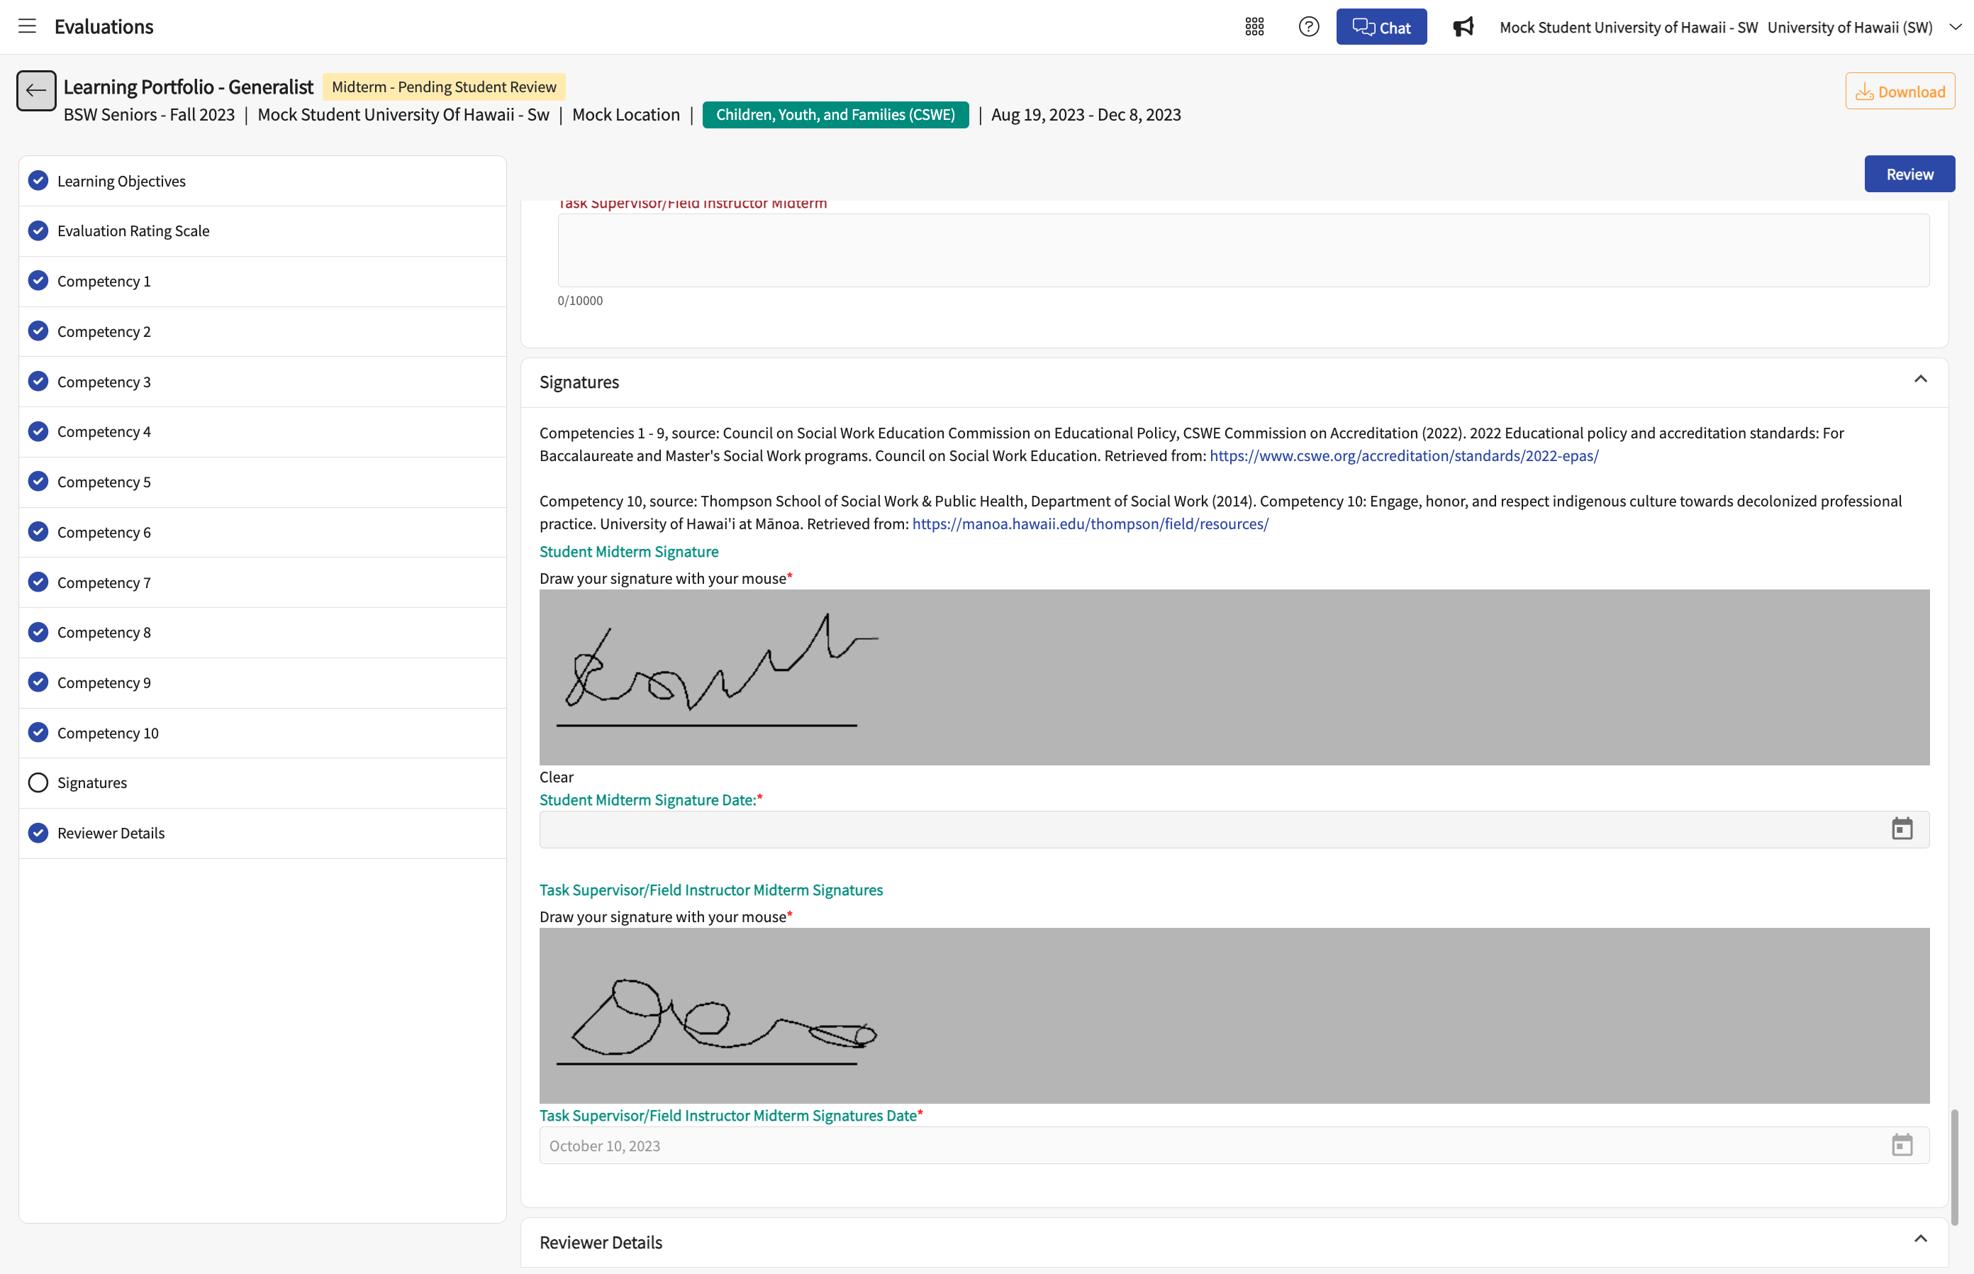Go back with the left arrow button
This screenshot has height=1274, width=1974.
[36, 90]
